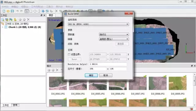This screenshot has height=111, width=196.
Task: Open the fourth menu, Workflow (W)
Action: point(37,7)
